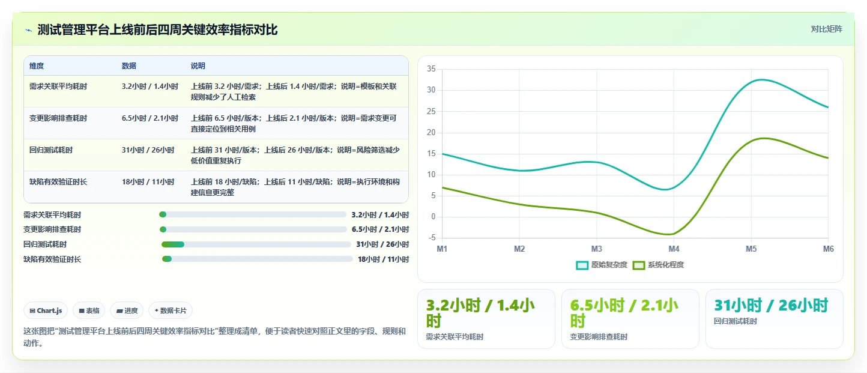Select the 表格 tag chip
Screen dimensions: 867x373
(89, 311)
